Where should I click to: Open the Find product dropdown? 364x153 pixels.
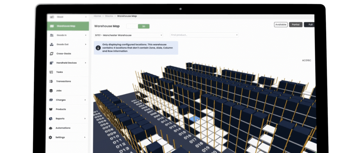click(x=204, y=35)
